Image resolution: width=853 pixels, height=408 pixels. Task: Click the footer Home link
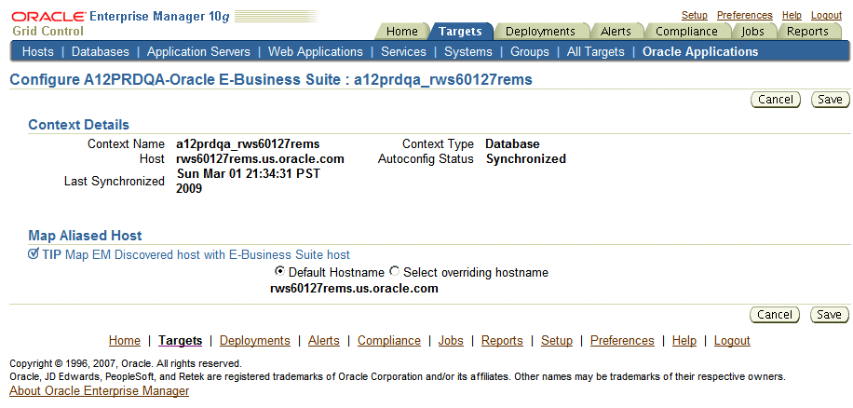[125, 341]
